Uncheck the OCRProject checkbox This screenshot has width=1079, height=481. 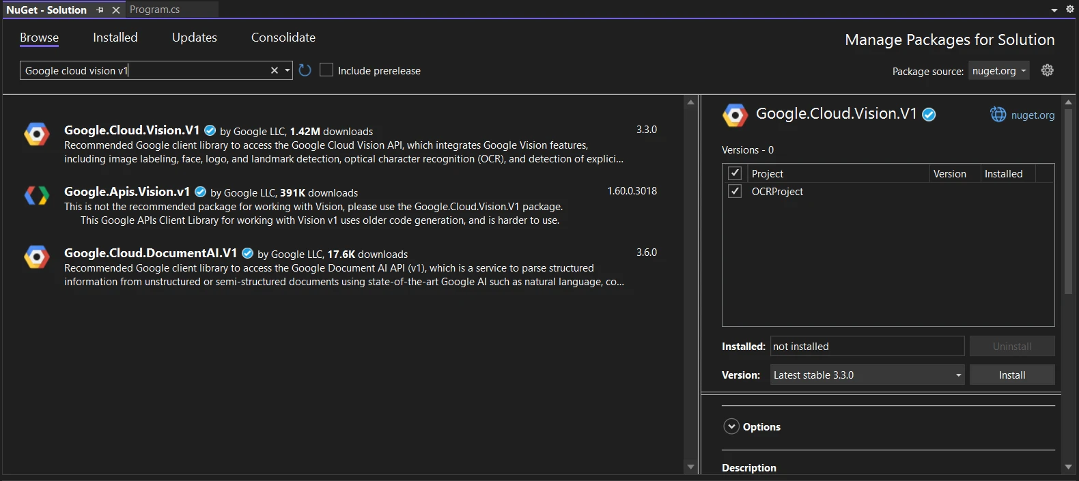(735, 191)
